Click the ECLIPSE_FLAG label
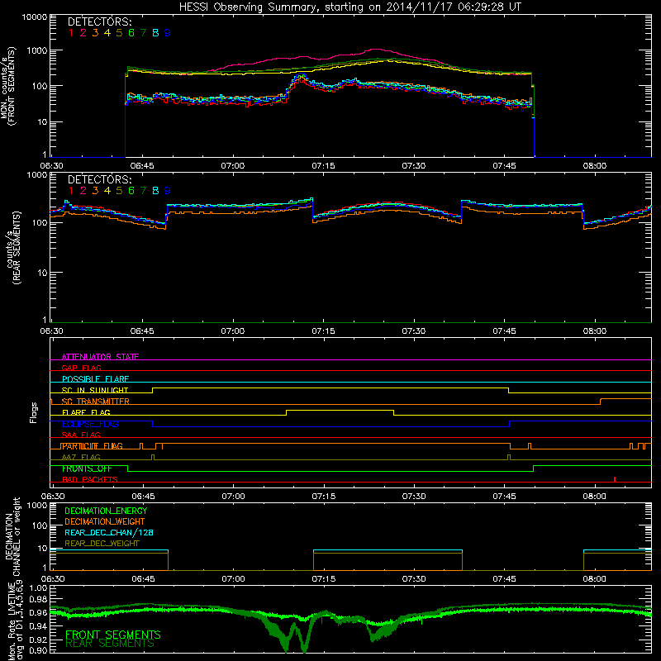Screen dimensions: 661x661 tap(90, 424)
